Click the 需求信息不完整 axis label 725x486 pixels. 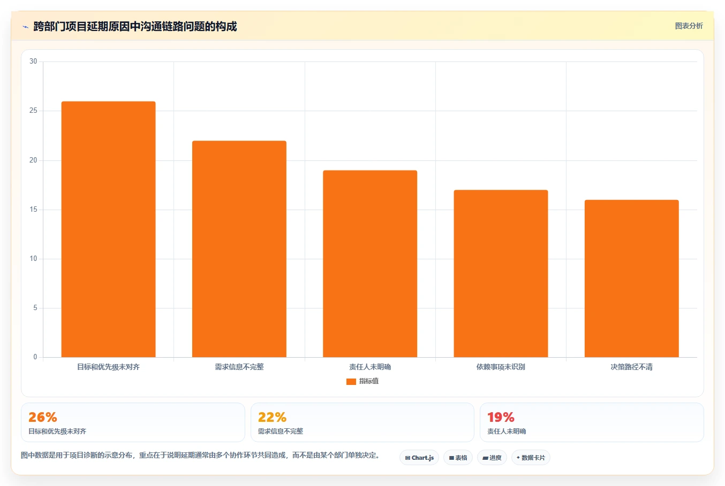click(x=239, y=367)
